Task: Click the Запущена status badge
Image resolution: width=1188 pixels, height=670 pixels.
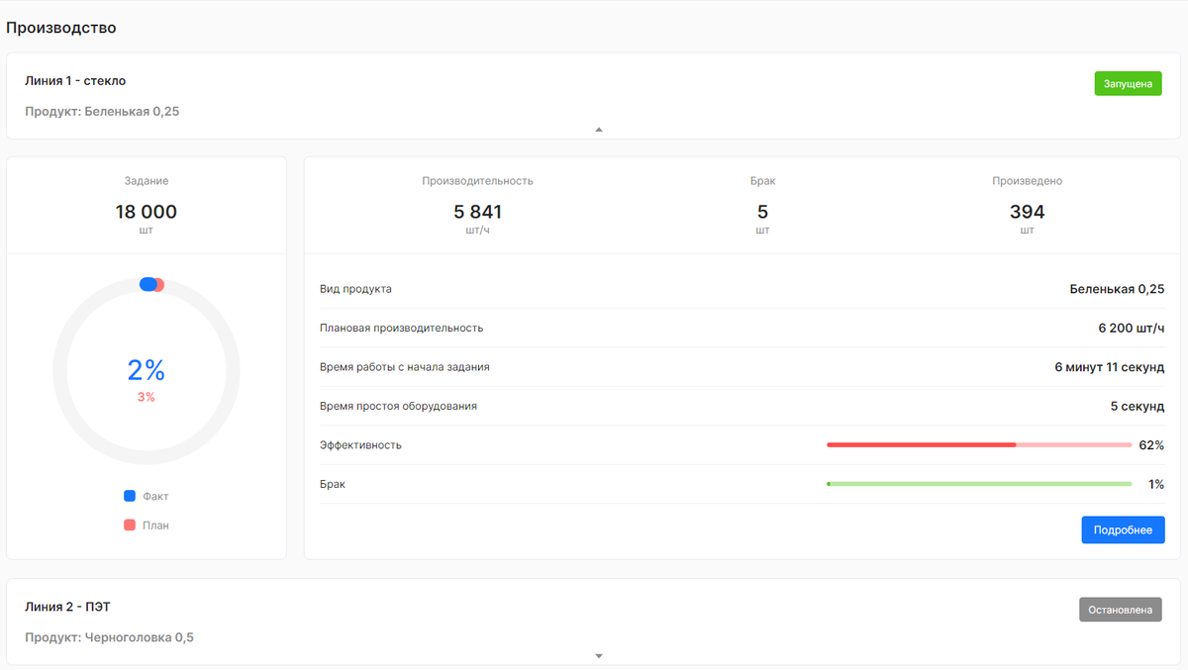Action: pos(1128,84)
